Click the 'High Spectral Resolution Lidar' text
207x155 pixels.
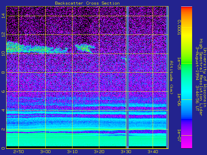coord(201,77)
